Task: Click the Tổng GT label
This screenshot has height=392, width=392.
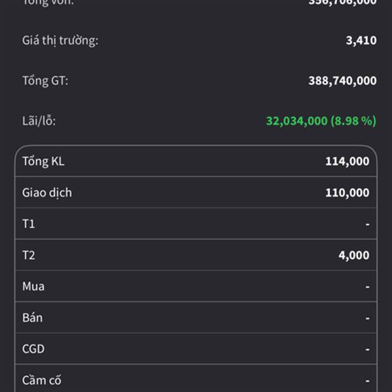Action: (45, 81)
